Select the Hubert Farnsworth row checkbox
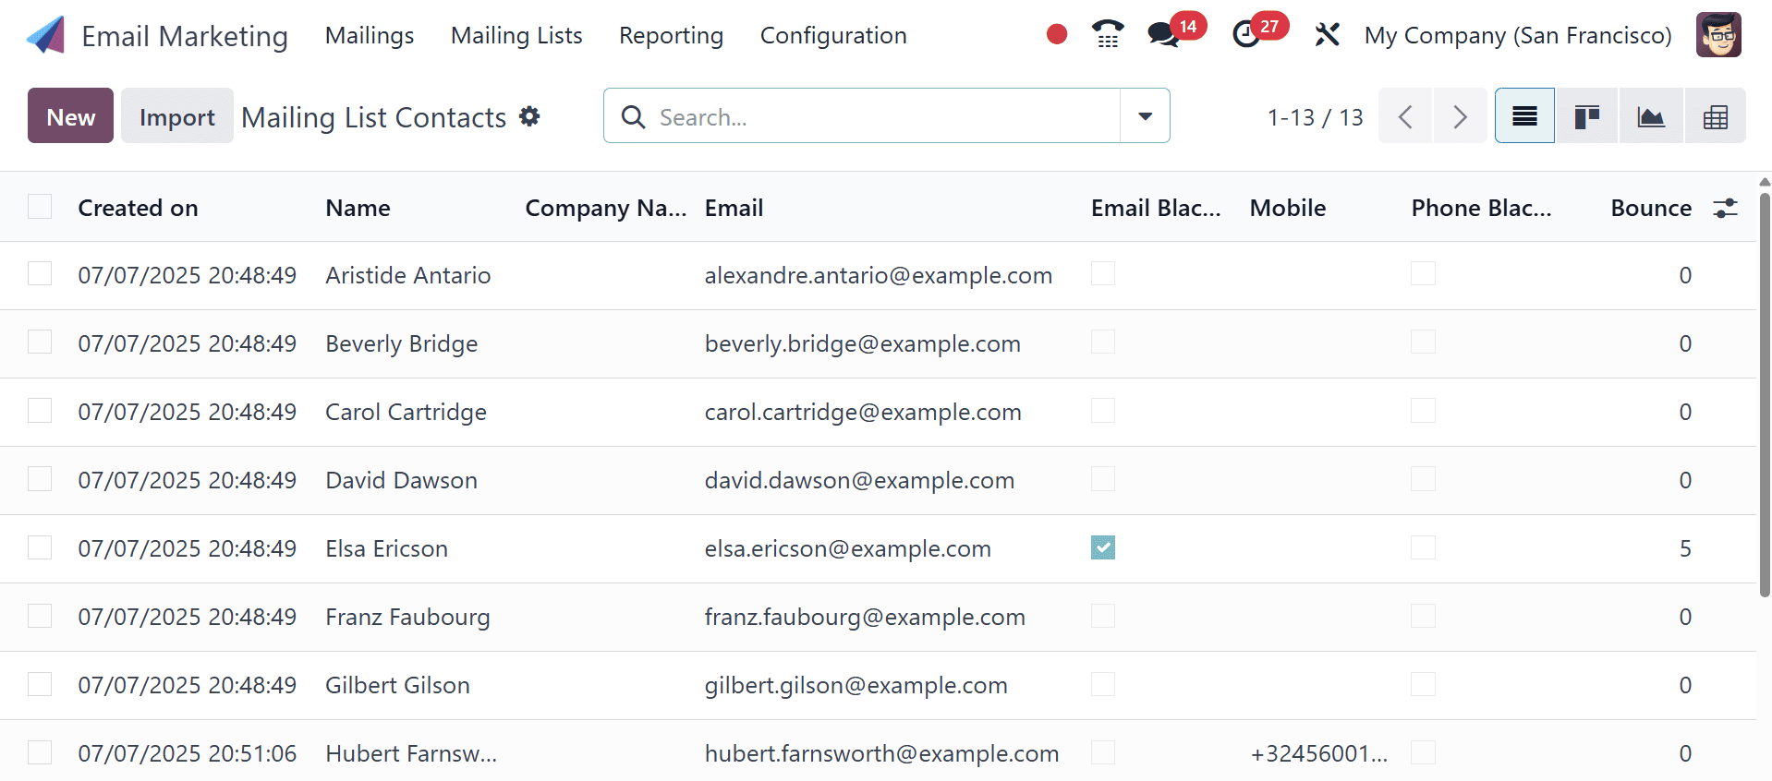The image size is (1772, 781). point(40,752)
